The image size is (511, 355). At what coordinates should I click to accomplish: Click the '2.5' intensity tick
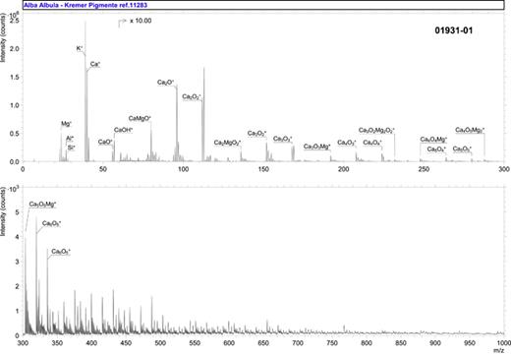(15, 21)
